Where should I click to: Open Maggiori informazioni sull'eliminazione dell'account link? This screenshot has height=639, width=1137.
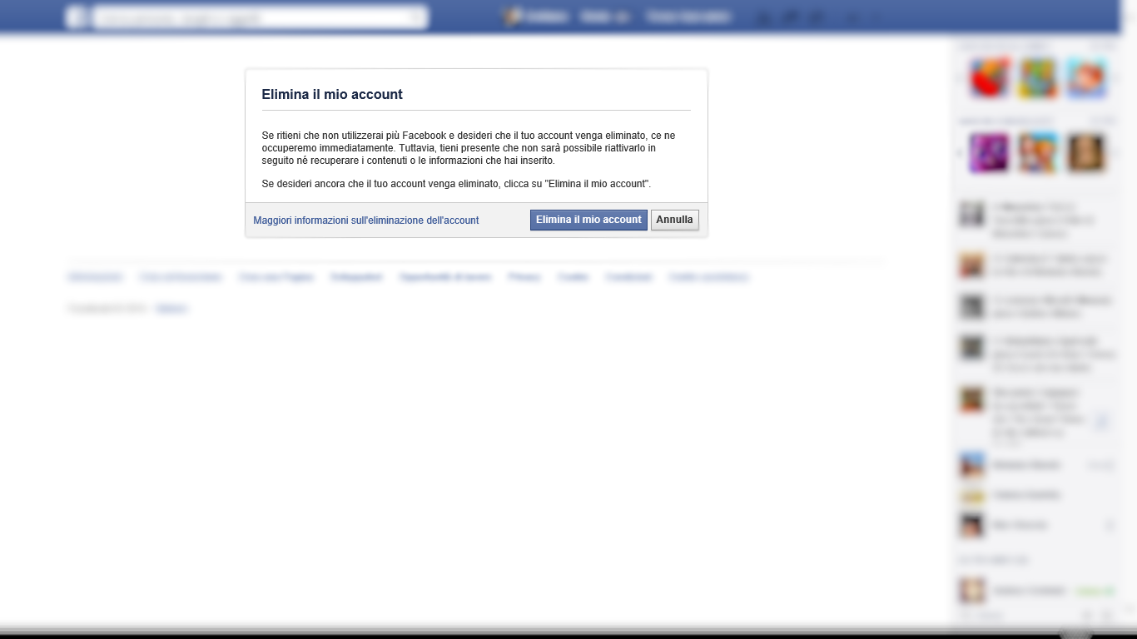click(366, 220)
